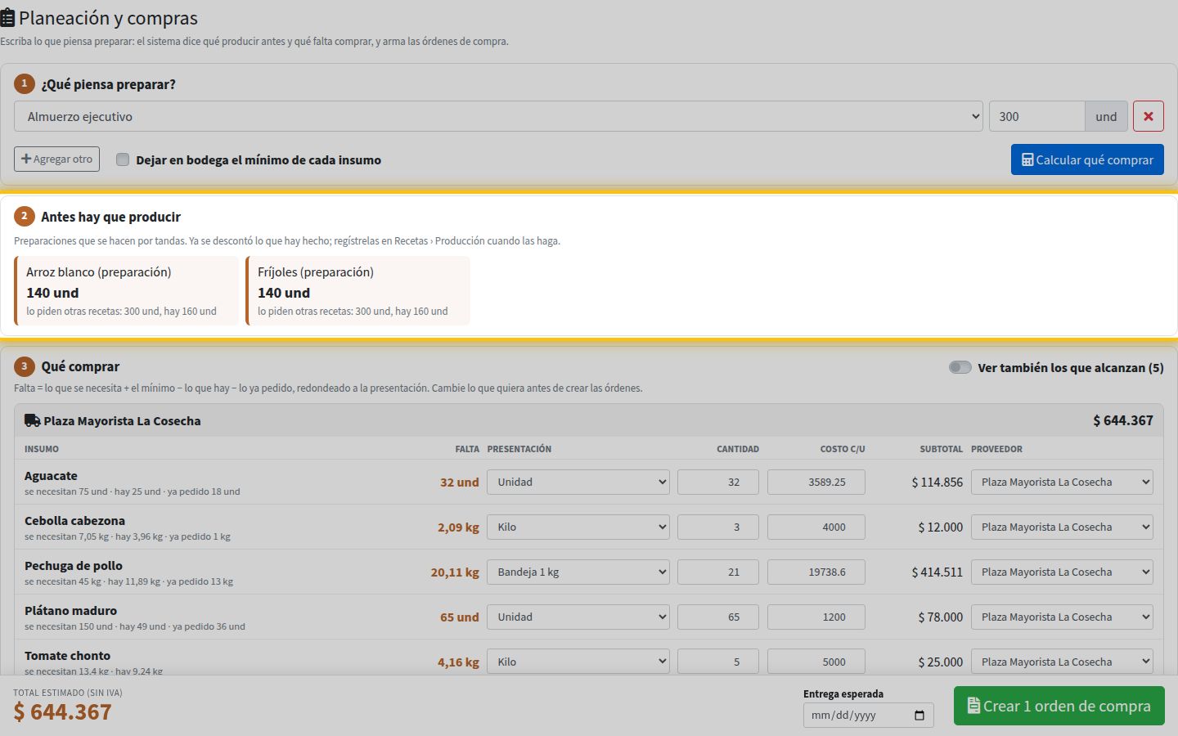The height and width of the screenshot is (736, 1178).
Task: Open Pechuga de pollo Bandeja 1 kg dropdown
Action: (578, 572)
